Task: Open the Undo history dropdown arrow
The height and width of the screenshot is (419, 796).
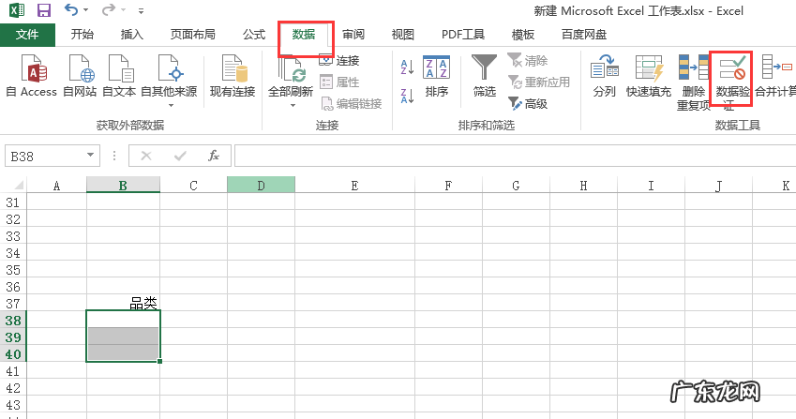Action: coord(85,10)
